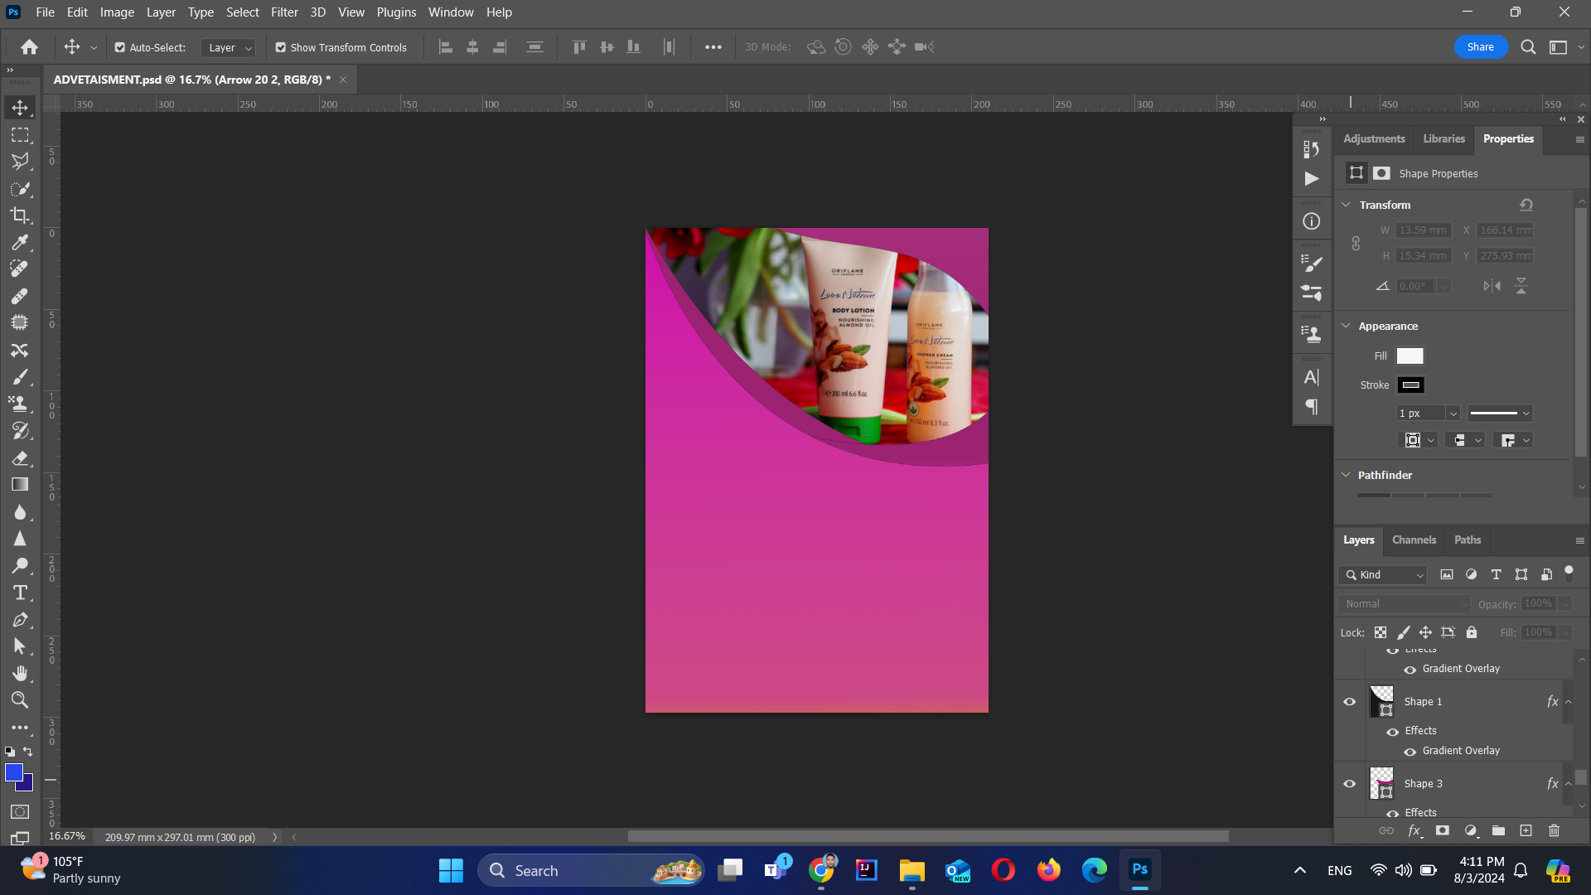Create a new layer with plus icon
Viewport: 1591px width, 895px height.
coord(1526,830)
